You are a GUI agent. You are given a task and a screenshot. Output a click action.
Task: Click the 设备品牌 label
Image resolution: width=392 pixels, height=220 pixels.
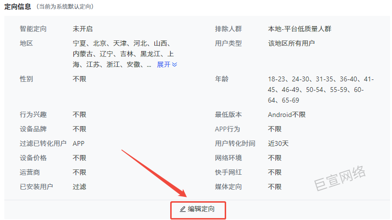click(33, 129)
